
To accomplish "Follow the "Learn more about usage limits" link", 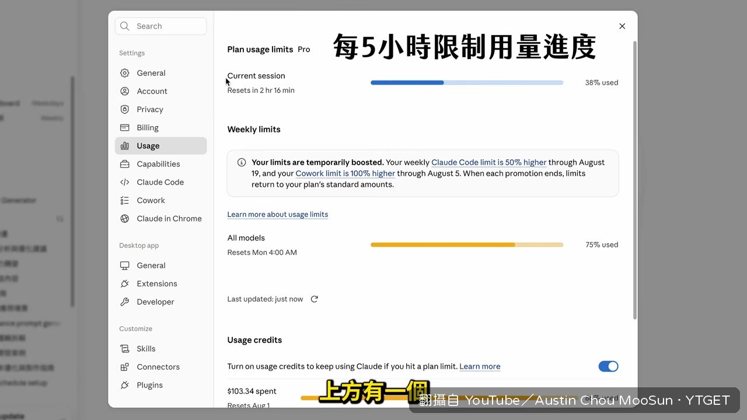I will click(x=278, y=215).
